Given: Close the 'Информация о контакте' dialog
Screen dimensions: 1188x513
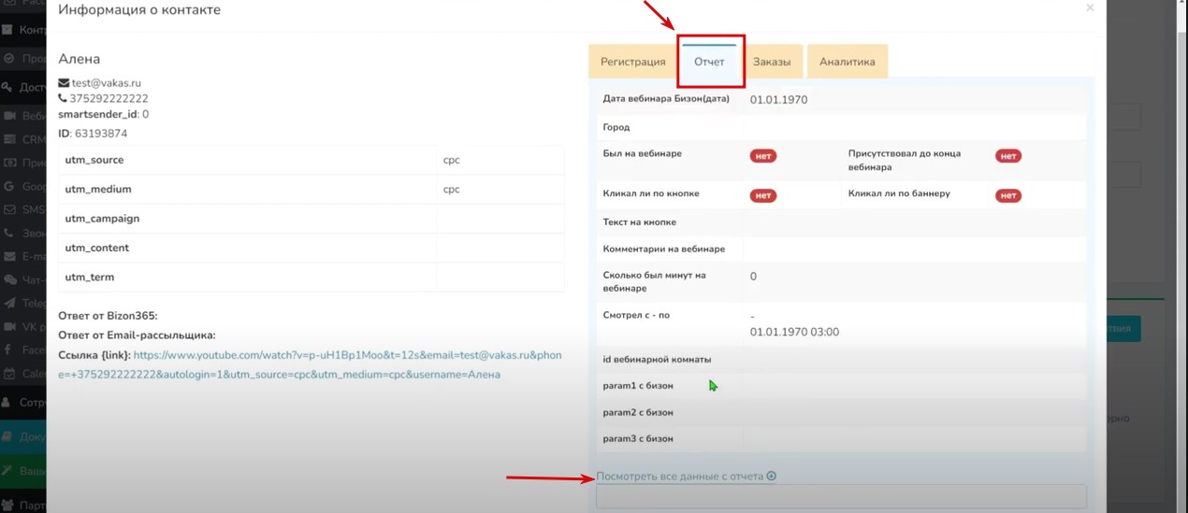Looking at the screenshot, I should 1089,8.
